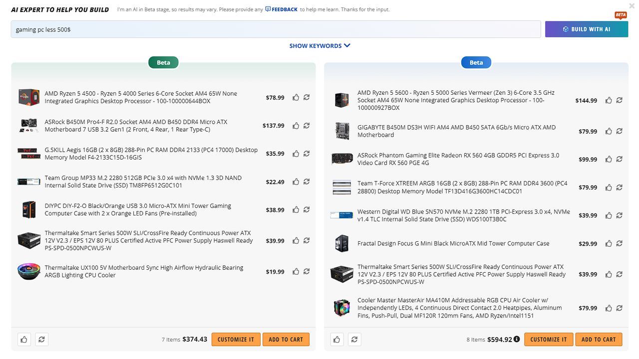The width and height of the screenshot is (639, 359).
Task: Click the info icon beside $594.92 total
Action: 517,339
